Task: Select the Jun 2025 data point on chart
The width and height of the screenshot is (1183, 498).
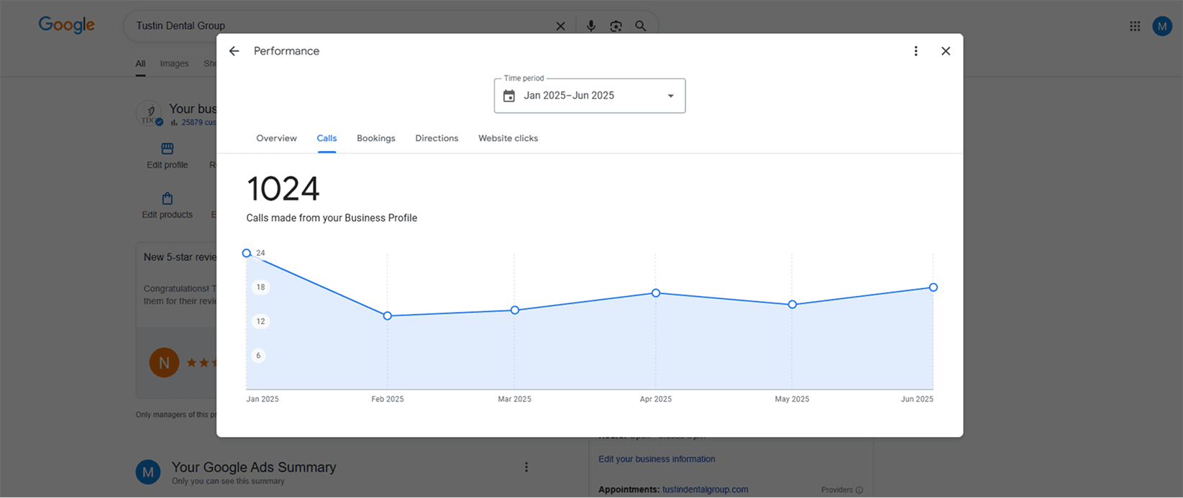Action: click(933, 287)
